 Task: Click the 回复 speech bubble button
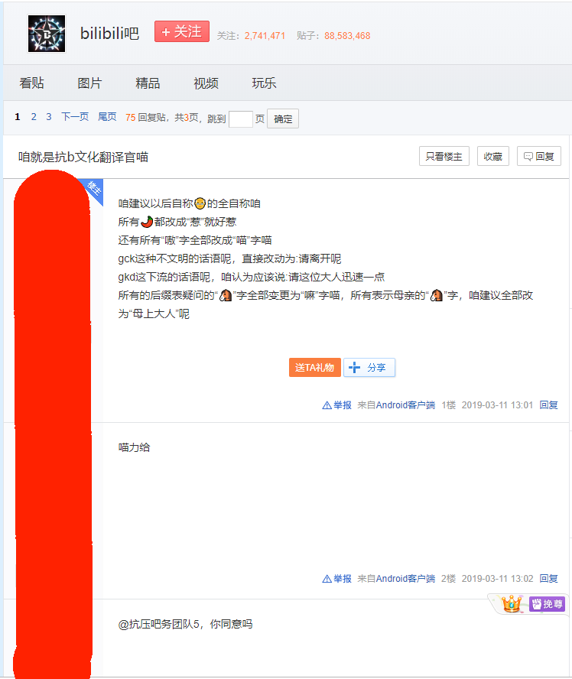538,156
